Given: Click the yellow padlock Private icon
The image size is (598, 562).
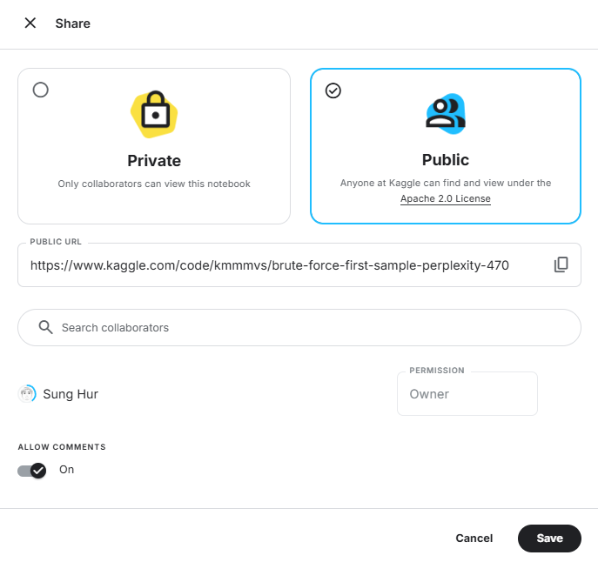Looking at the screenshot, I should pos(154,114).
